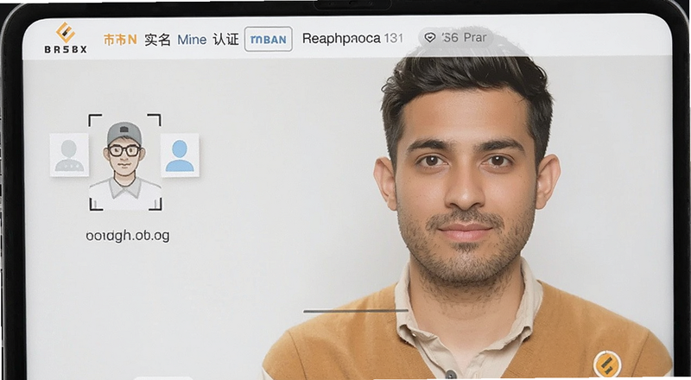Viewport: 691px width, 380px height.
Task: Select the gray person silhouette thumbnail
Action: click(x=69, y=155)
